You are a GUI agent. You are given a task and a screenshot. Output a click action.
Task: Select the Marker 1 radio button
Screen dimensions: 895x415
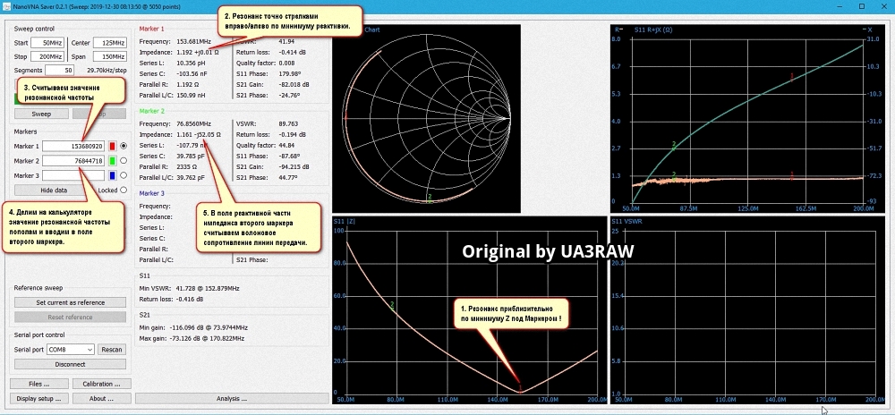[x=124, y=146]
